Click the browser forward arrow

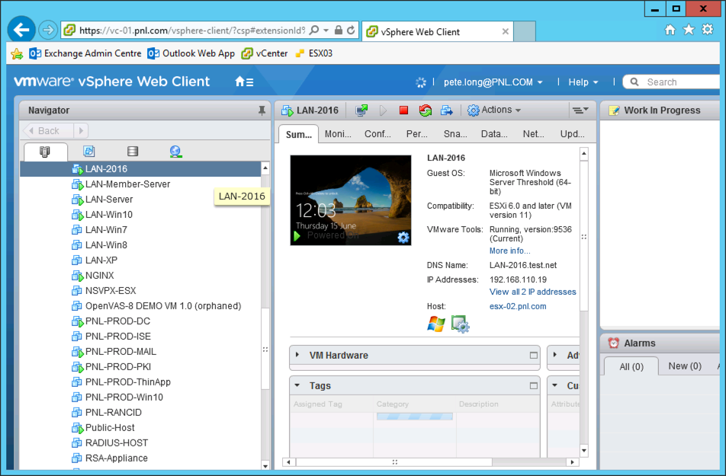coord(48,30)
